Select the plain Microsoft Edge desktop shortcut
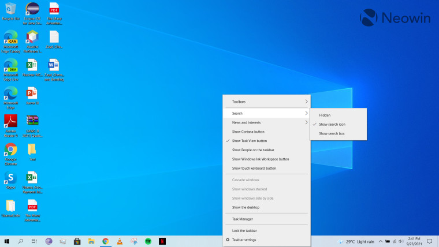Image resolution: width=439 pixels, height=247 pixels. pyautogui.click(x=10, y=98)
